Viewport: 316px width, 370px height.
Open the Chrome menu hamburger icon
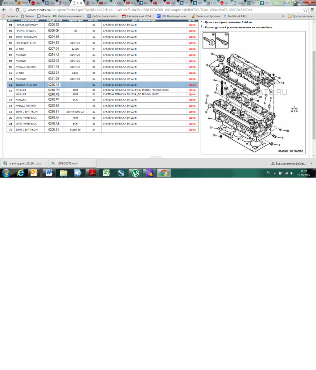click(312, 10)
